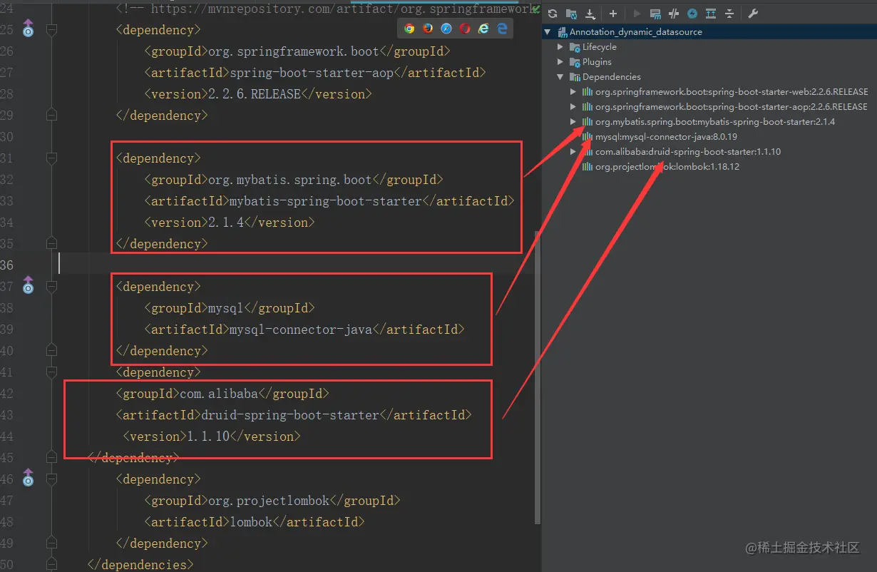The image size is (877, 572).
Task: Open the Execute Maven Goal icon
Action: [x=655, y=14]
